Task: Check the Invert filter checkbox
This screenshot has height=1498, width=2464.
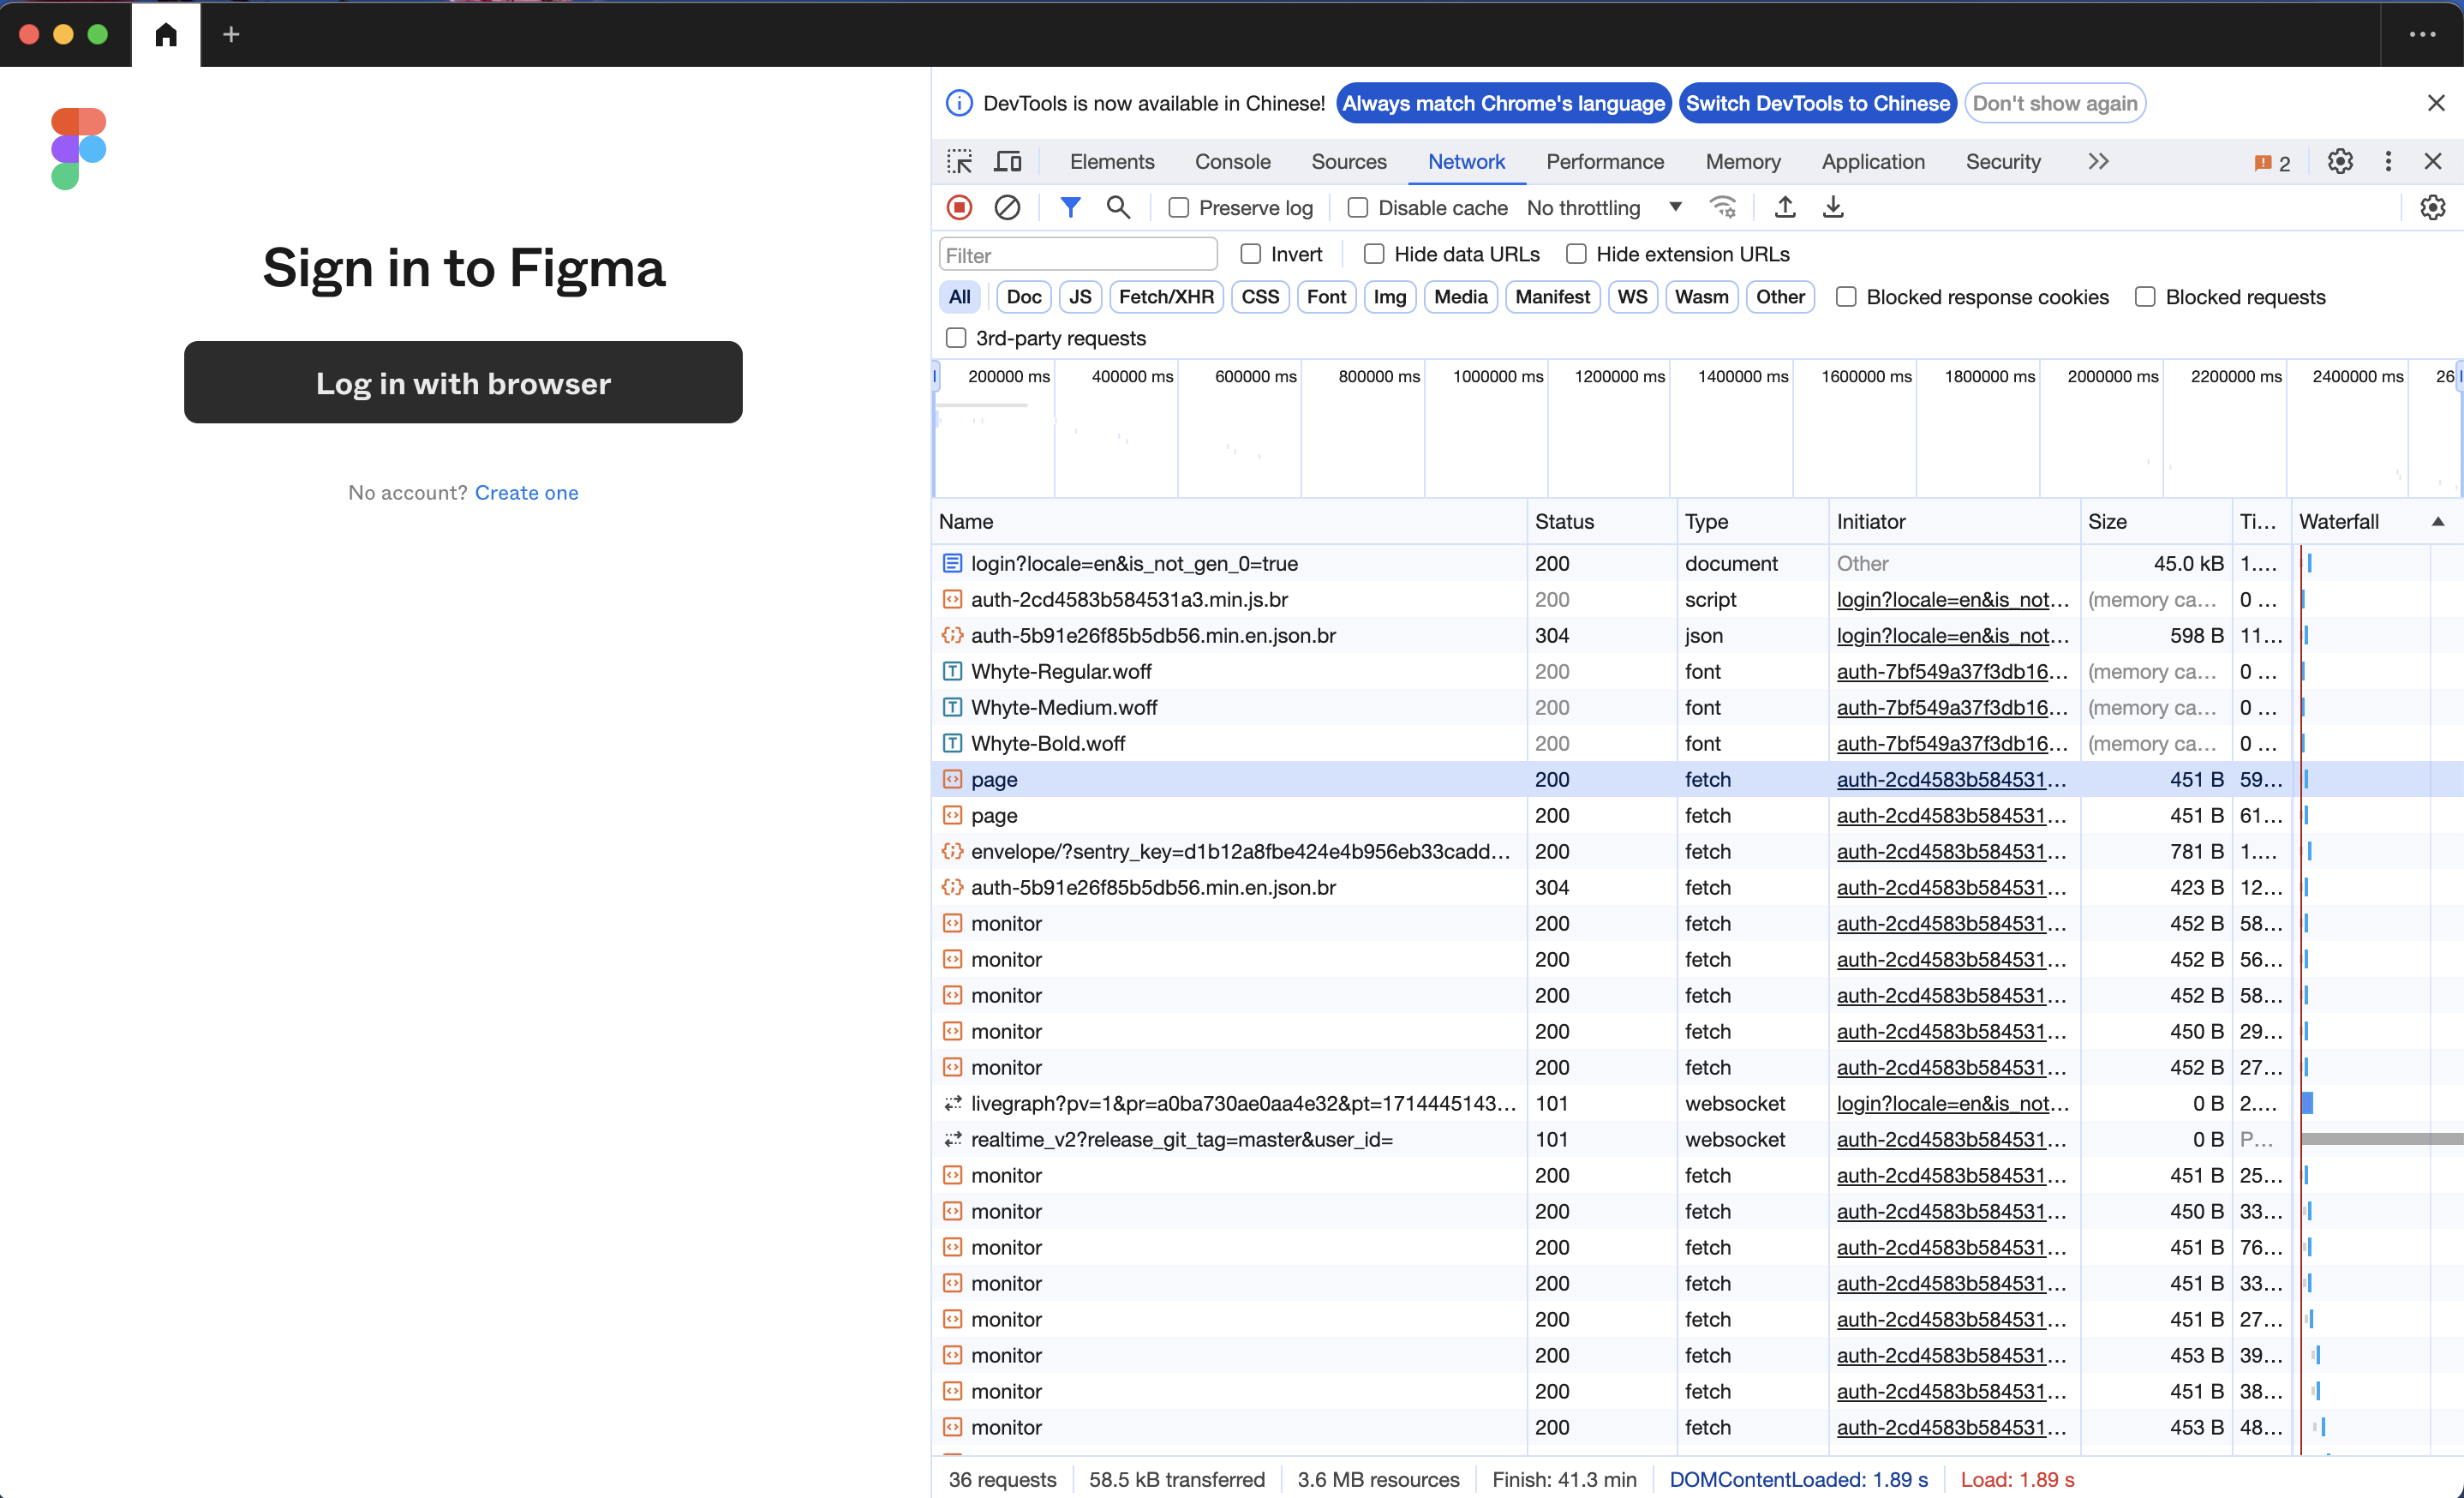Action: 1250,254
